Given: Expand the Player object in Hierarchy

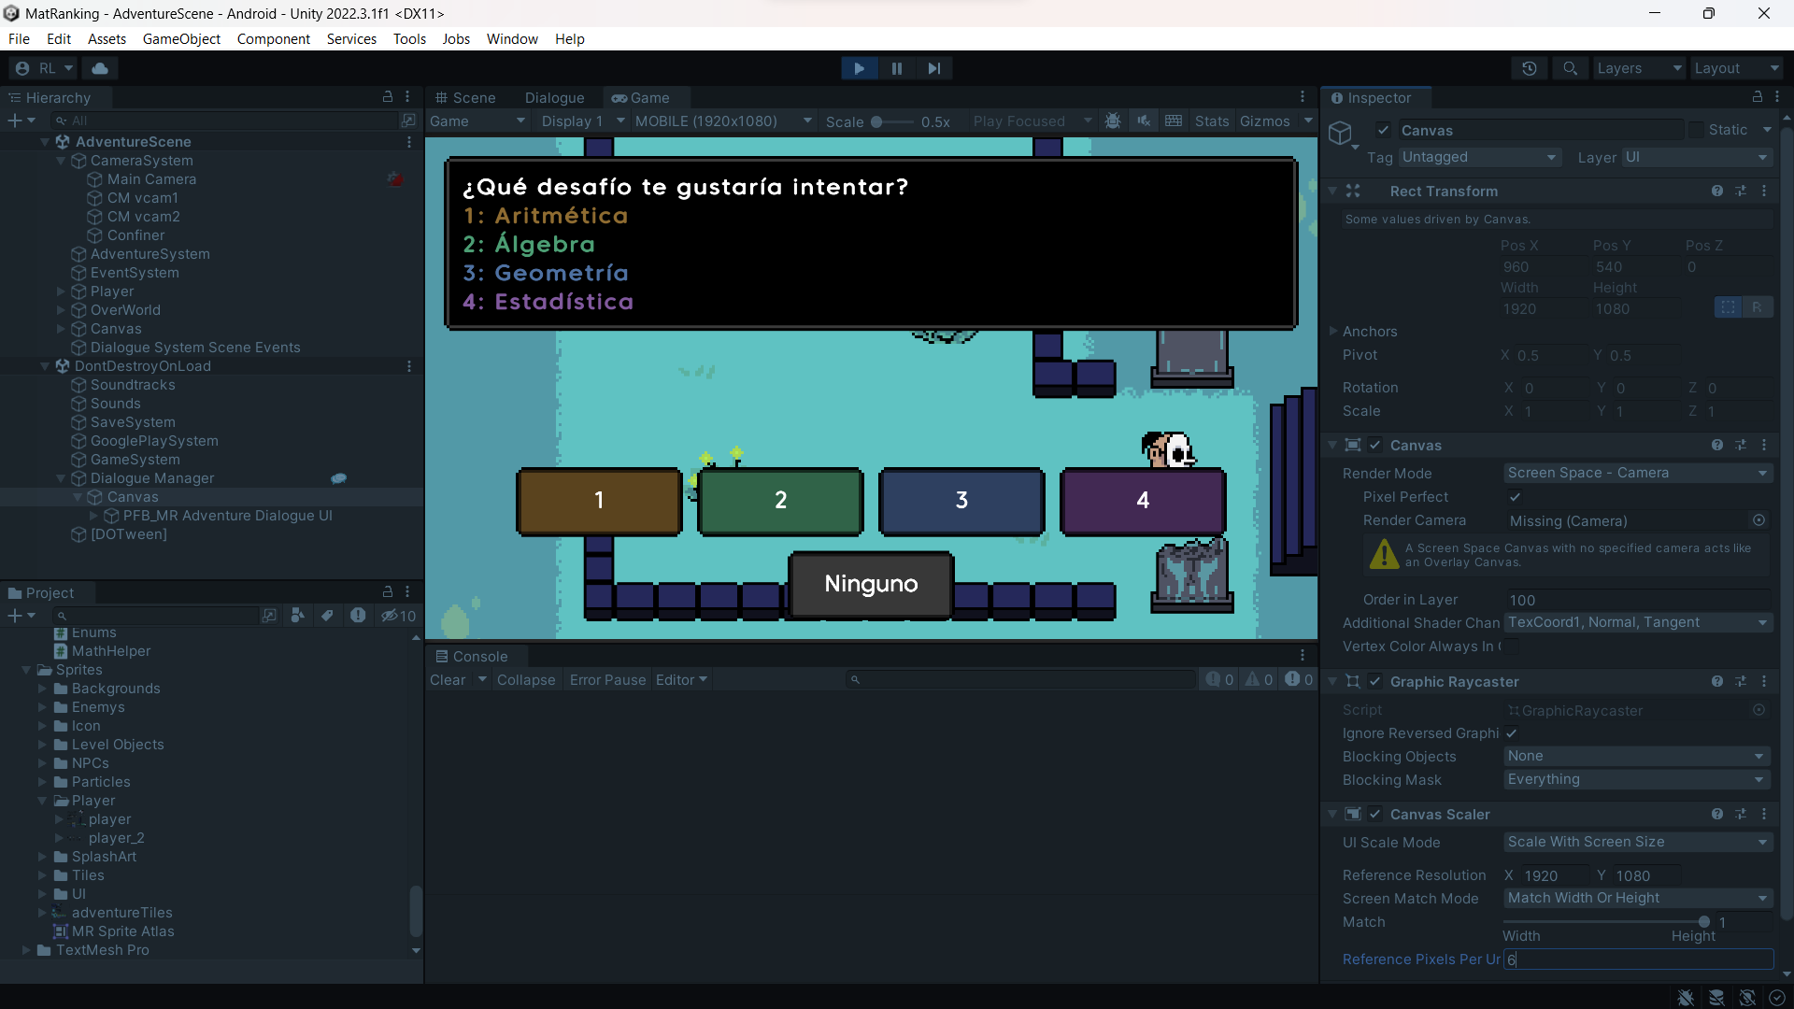Looking at the screenshot, I should point(61,291).
